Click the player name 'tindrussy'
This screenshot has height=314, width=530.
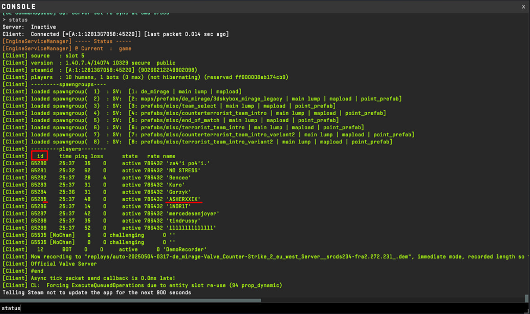click(183, 221)
